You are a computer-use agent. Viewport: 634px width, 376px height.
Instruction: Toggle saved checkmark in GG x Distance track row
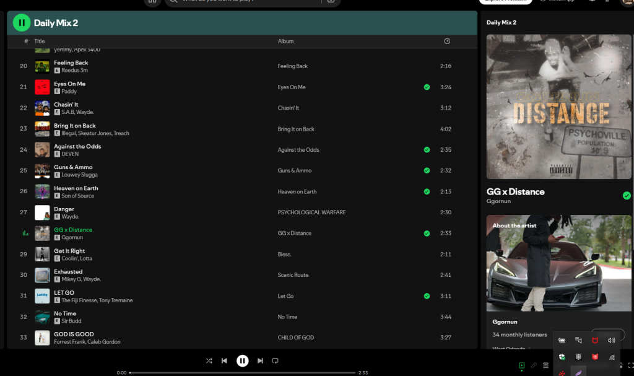pyautogui.click(x=427, y=233)
